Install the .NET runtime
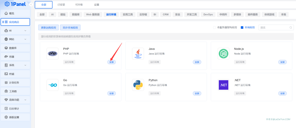The width and height of the screenshot is (296, 128). pos(282,93)
